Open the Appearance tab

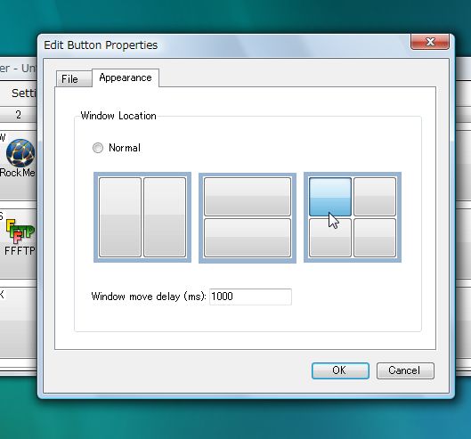(126, 77)
